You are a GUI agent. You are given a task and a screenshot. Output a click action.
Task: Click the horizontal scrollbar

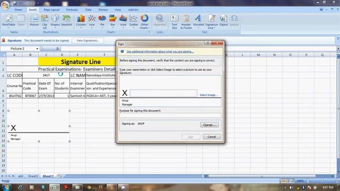[x=262, y=176]
